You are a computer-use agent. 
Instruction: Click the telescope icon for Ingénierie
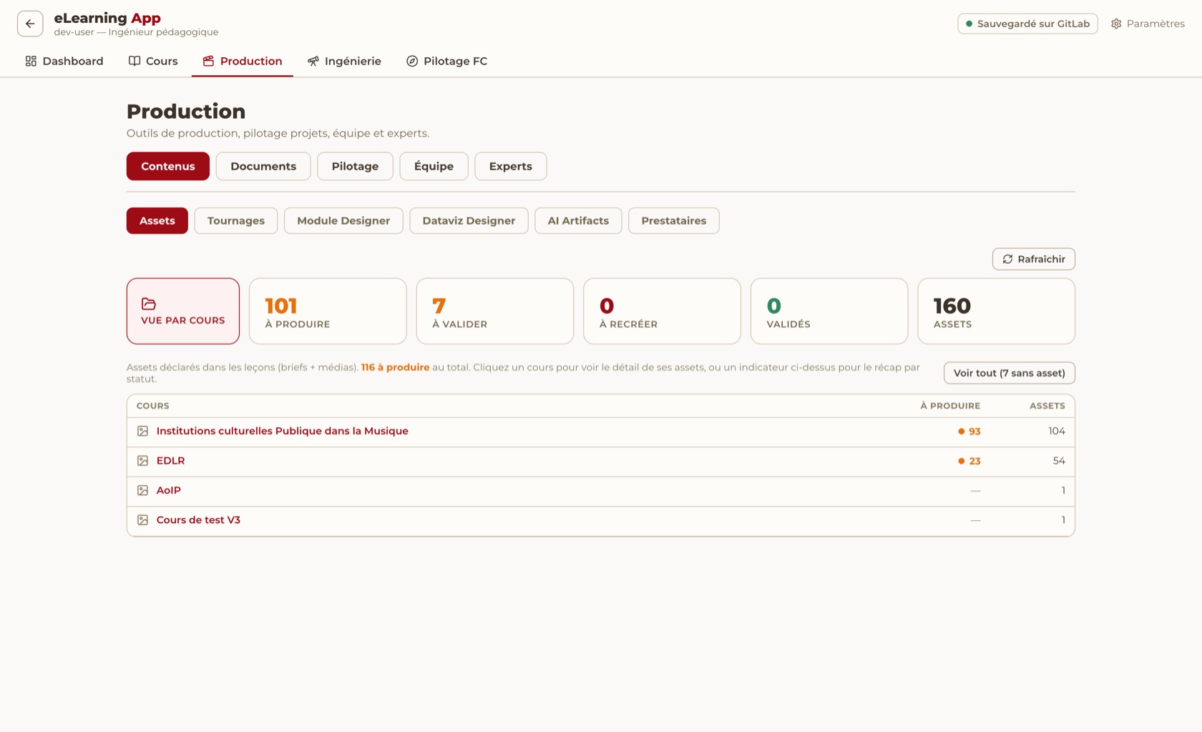(313, 61)
